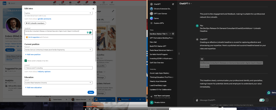This screenshot has width=276, height=110.
Task: Click the Open to button on profile
Action: [x=10, y=50]
